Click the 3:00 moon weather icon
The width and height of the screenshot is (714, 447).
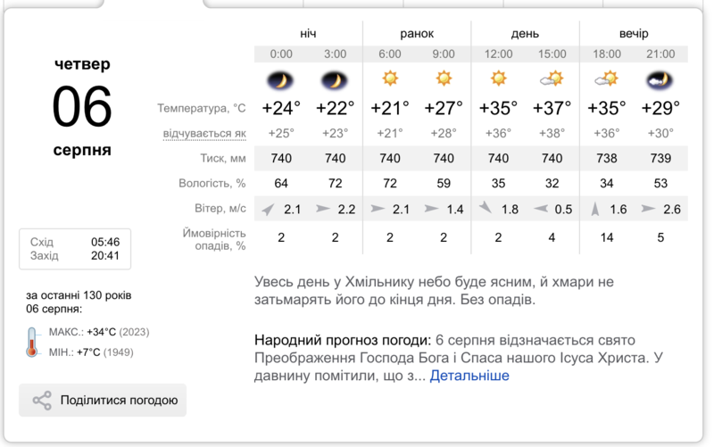pyautogui.click(x=334, y=80)
